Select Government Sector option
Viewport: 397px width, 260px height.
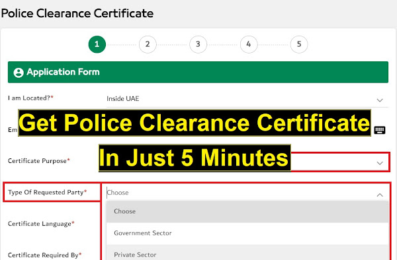coord(247,233)
